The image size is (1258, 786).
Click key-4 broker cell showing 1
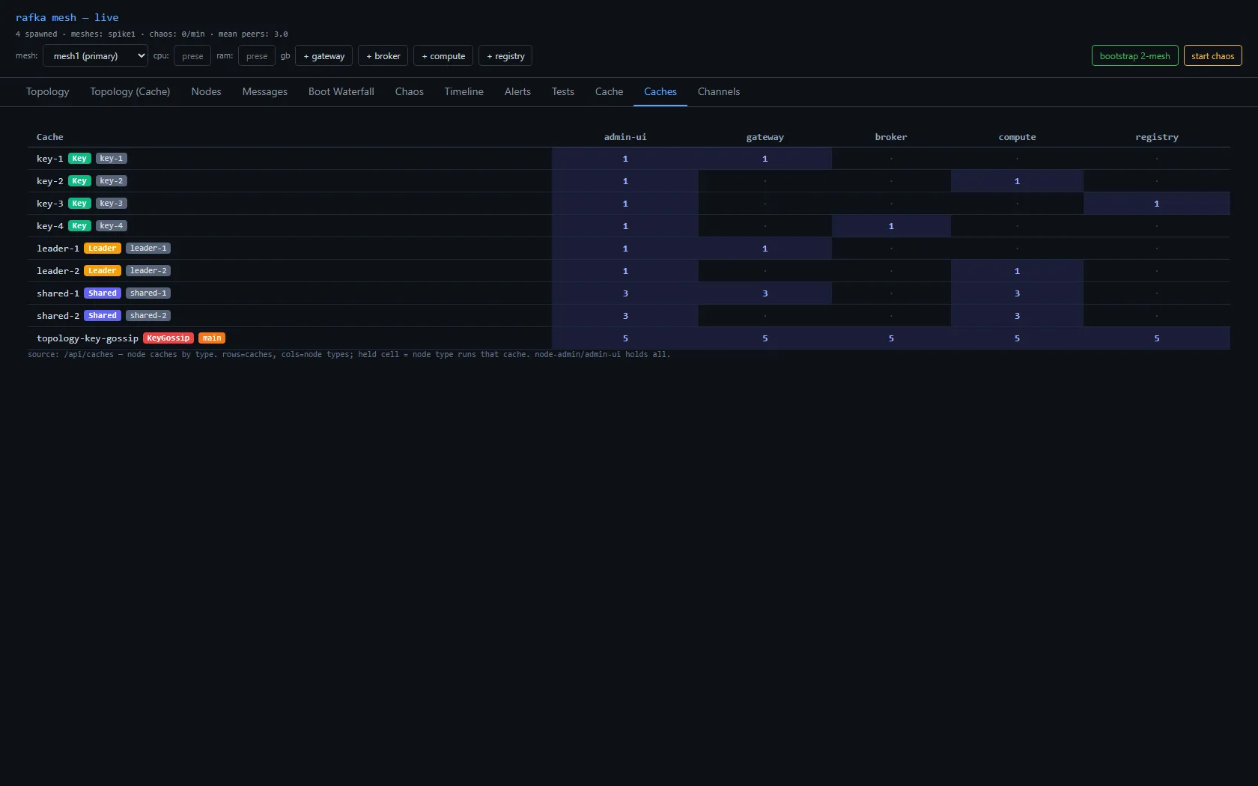point(891,226)
